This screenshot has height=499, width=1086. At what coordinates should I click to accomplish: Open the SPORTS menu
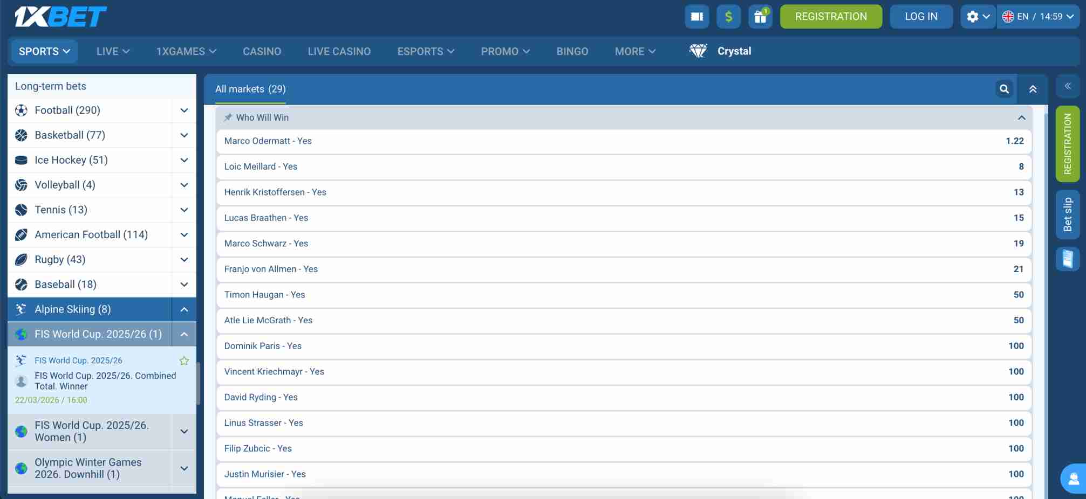coord(44,51)
